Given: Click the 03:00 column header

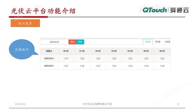Looking at the screenshot, I should tap(114, 51).
